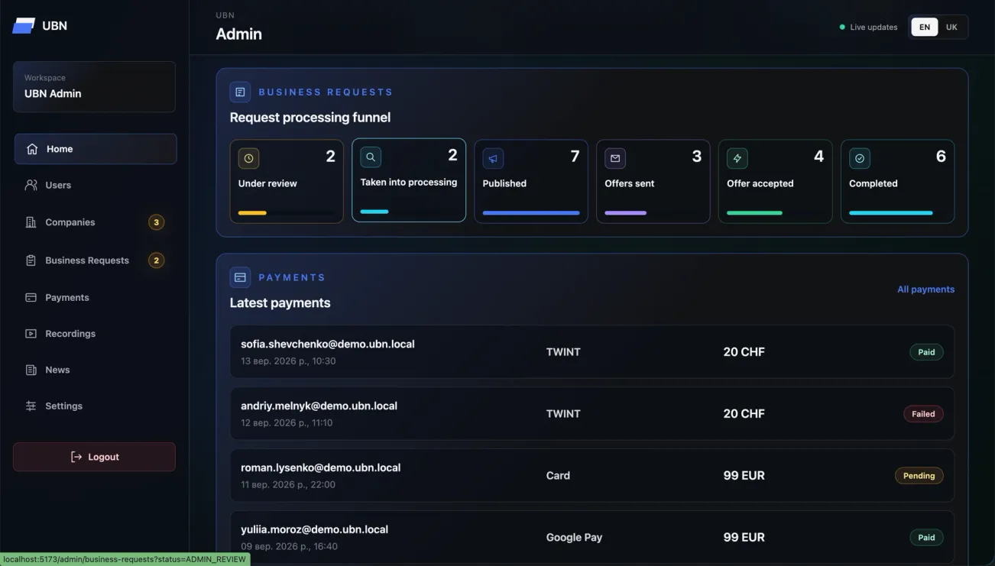This screenshot has height=566, width=995.
Task: Click the Payments card icon in sidebar
Action: click(31, 297)
